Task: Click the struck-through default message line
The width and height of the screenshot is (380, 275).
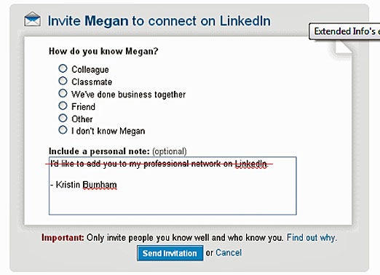Action: pos(159,164)
